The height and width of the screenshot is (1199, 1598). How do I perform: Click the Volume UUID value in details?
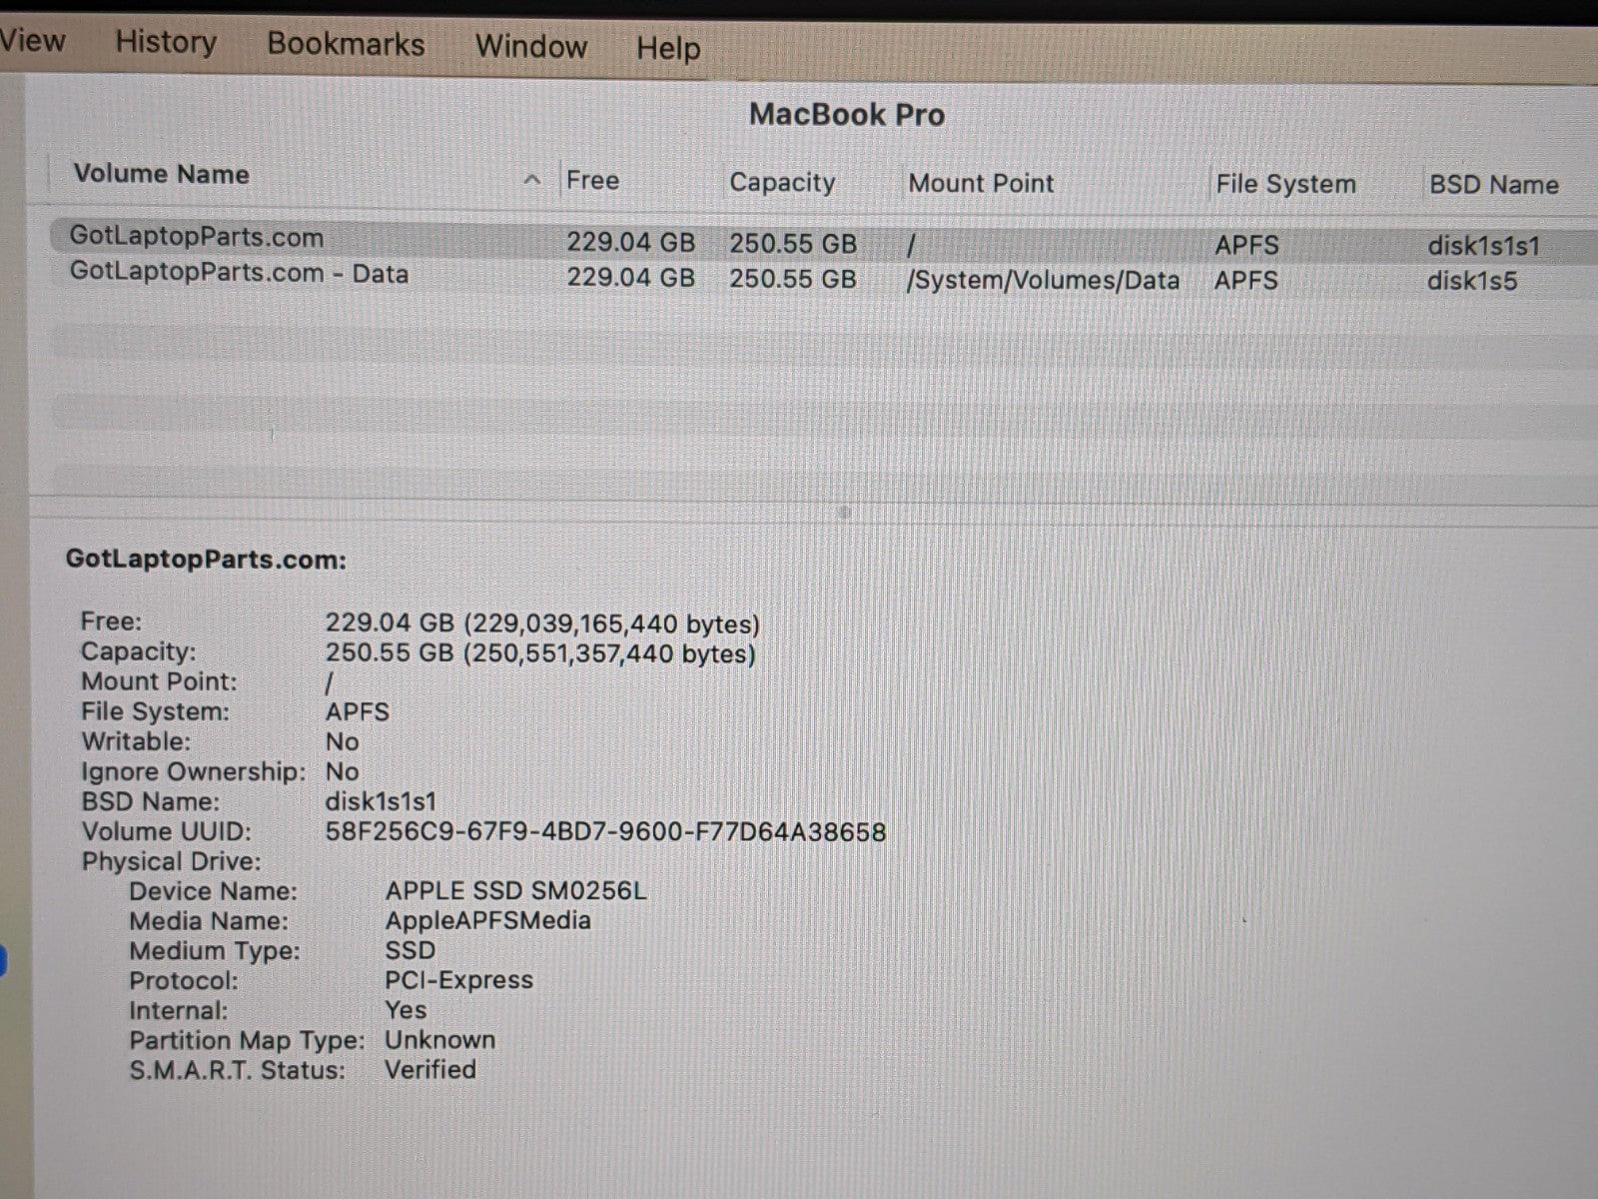click(x=605, y=831)
